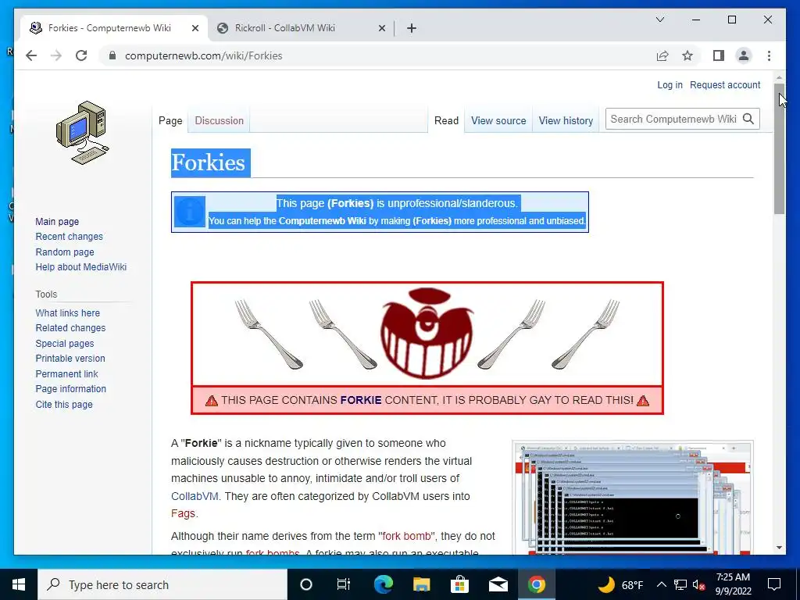
Task: Click the taskbar Type here to search box
Action: (x=162, y=584)
